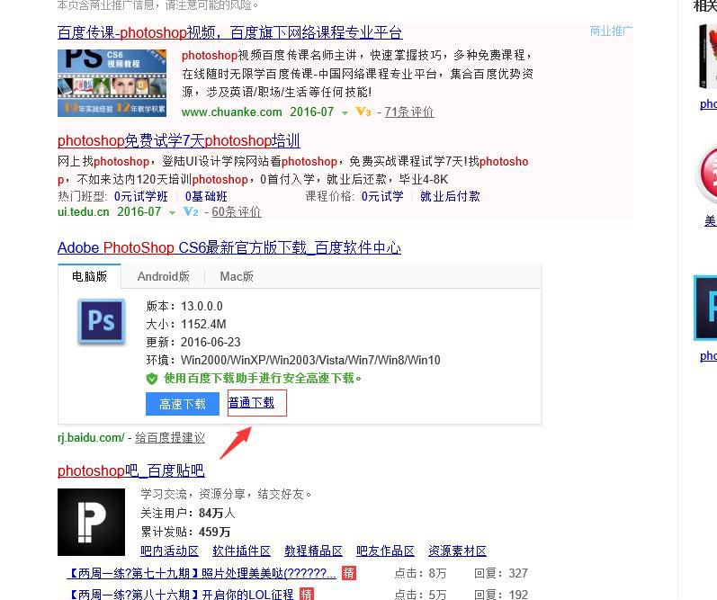This screenshot has width=717, height=600.
Task: Open the 第八十六期 开启你的LOL征程 post
Action: (180, 595)
